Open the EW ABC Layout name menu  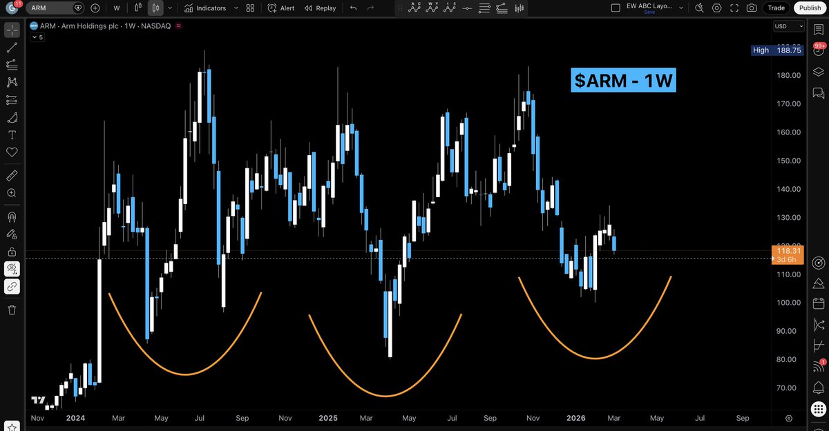649,6
